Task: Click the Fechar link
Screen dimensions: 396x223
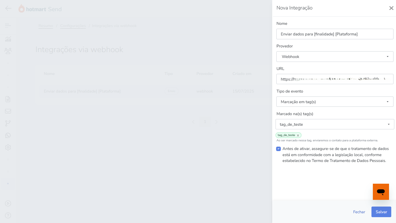Action: point(359,212)
